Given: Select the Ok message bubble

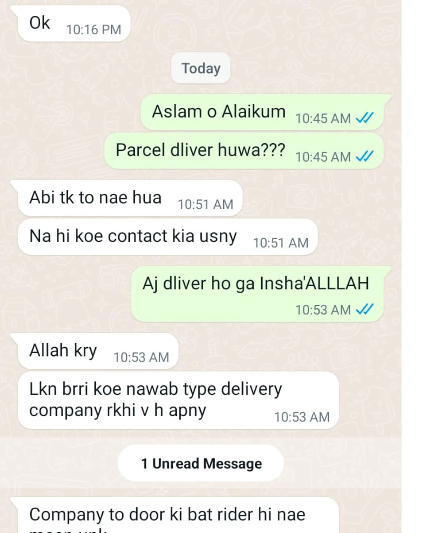Looking at the screenshot, I should pyautogui.click(x=74, y=24).
